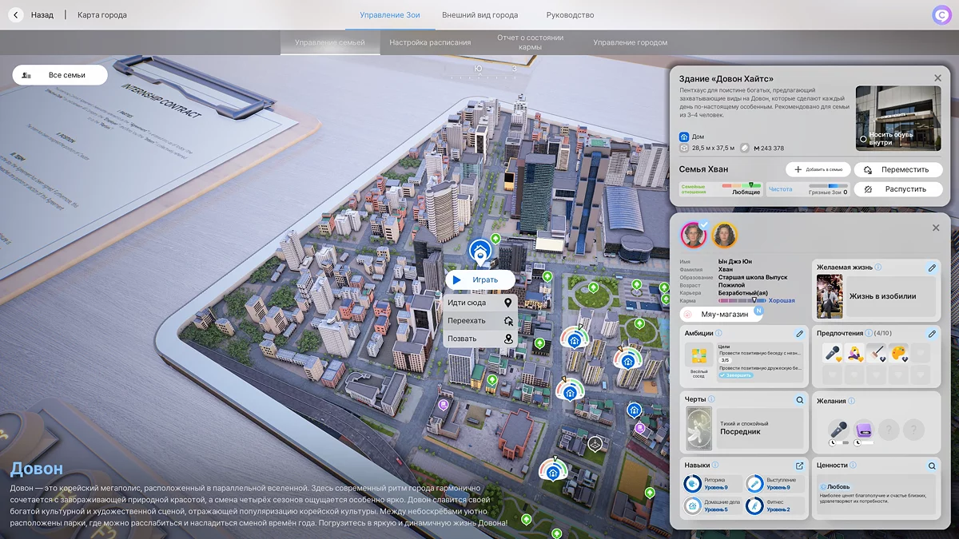Toggle Носить обувь внутри option

[863, 139]
